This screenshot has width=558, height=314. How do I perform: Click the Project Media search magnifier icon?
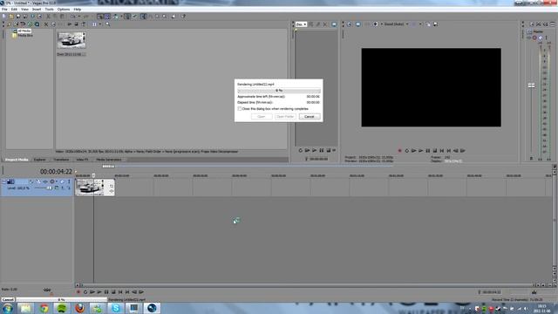(108, 24)
